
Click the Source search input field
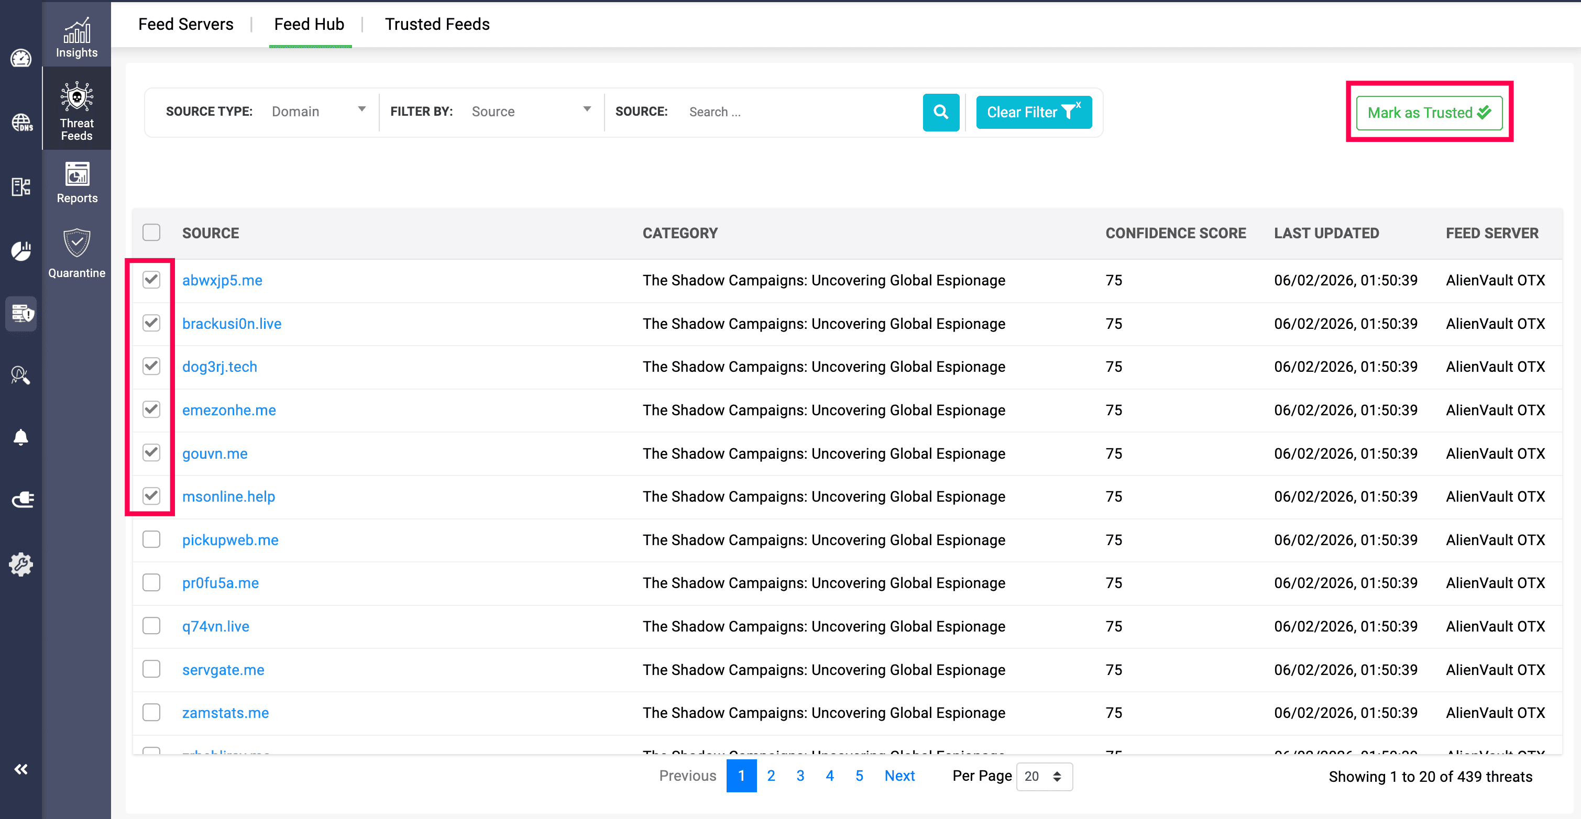click(x=798, y=112)
